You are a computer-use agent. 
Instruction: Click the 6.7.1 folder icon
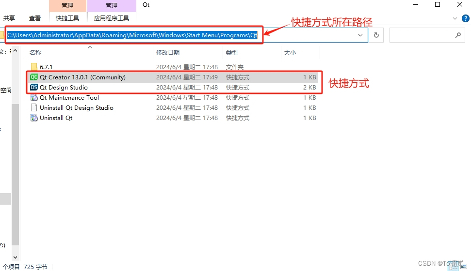coord(34,67)
